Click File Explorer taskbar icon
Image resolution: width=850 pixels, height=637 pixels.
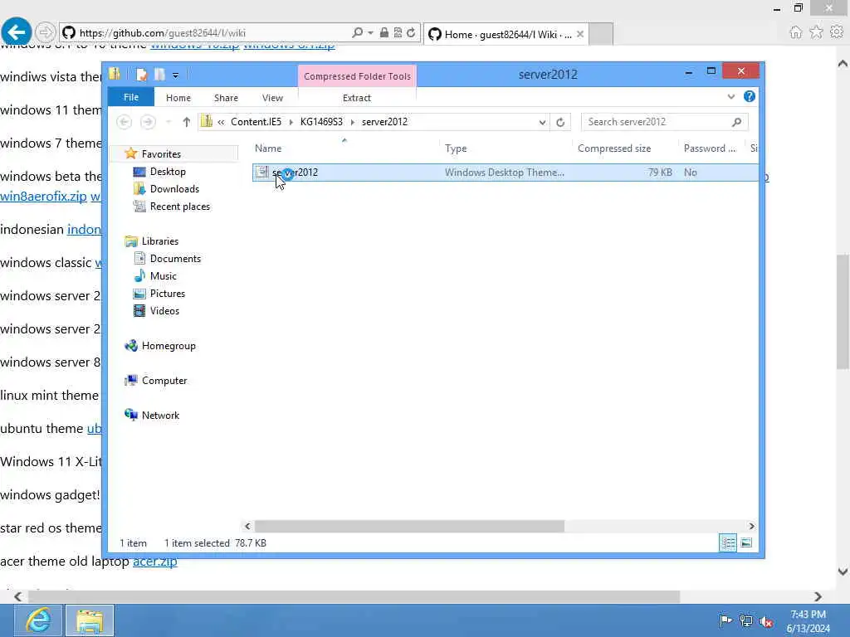coord(90,620)
